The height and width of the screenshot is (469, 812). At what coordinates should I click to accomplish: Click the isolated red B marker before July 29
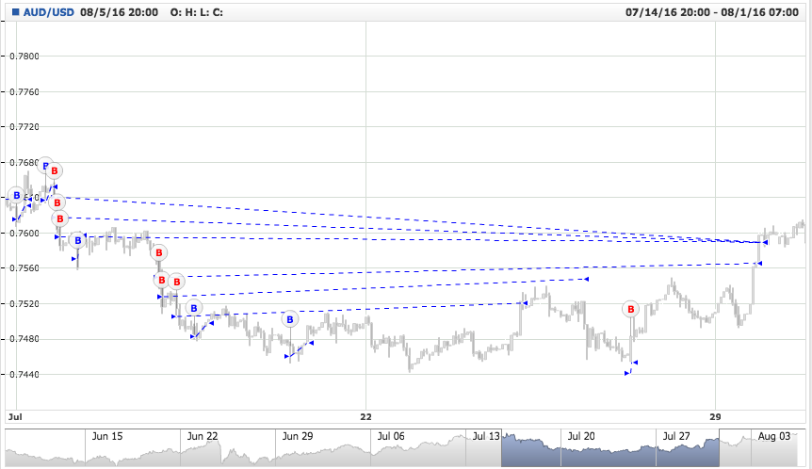[x=631, y=310]
